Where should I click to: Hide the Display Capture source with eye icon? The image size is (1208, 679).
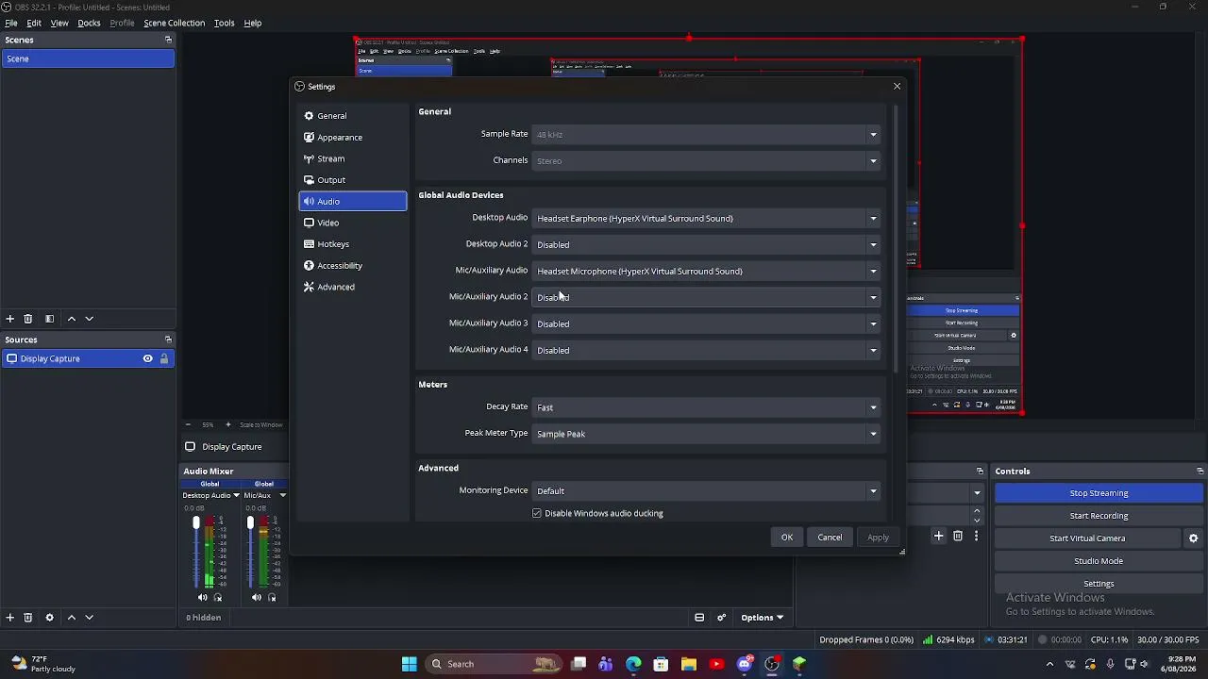click(x=147, y=358)
